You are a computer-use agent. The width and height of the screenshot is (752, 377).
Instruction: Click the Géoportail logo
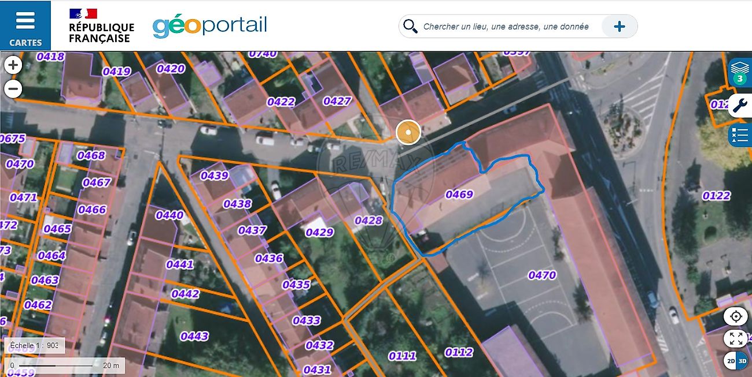pyautogui.click(x=209, y=27)
